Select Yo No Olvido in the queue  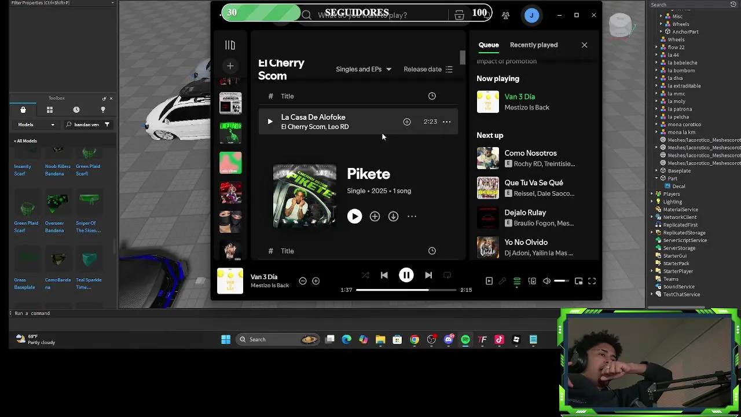point(533,247)
